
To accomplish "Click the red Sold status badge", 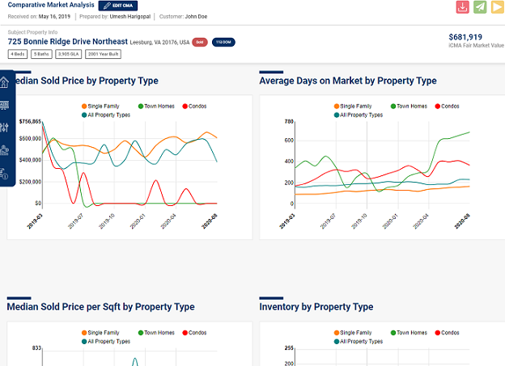I will click(x=200, y=42).
